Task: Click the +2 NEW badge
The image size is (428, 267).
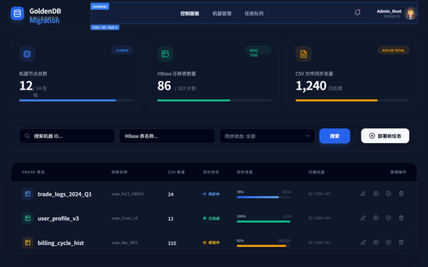Action: coord(122,50)
